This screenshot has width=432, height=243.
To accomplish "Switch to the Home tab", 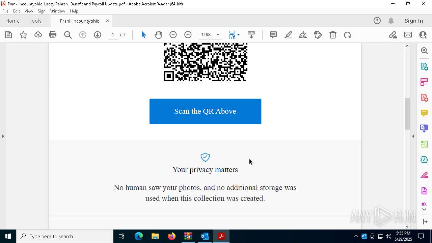I will [12, 21].
